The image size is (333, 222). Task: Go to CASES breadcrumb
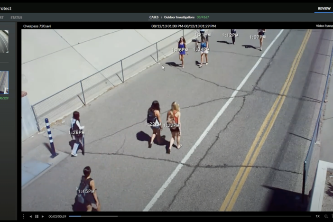pos(154,17)
